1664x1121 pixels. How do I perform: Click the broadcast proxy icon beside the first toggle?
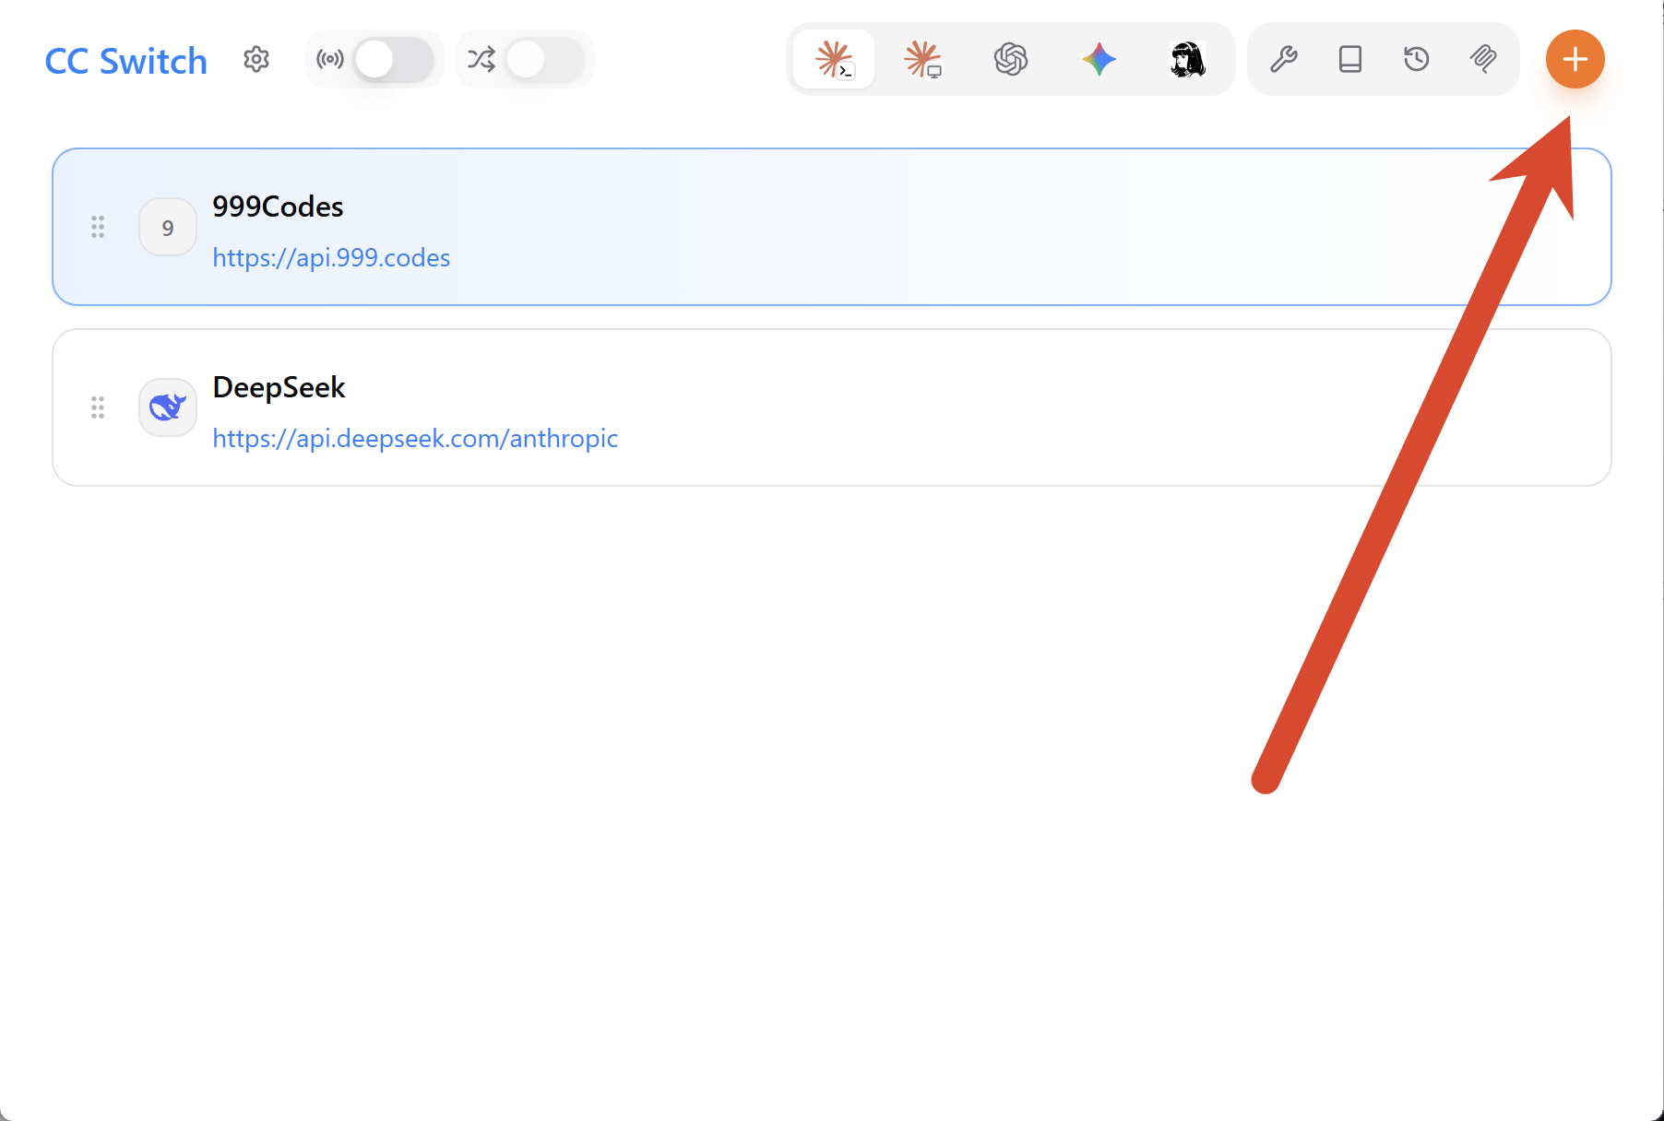point(330,60)
